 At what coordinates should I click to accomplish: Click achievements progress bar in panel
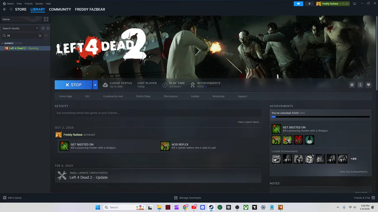320,117
